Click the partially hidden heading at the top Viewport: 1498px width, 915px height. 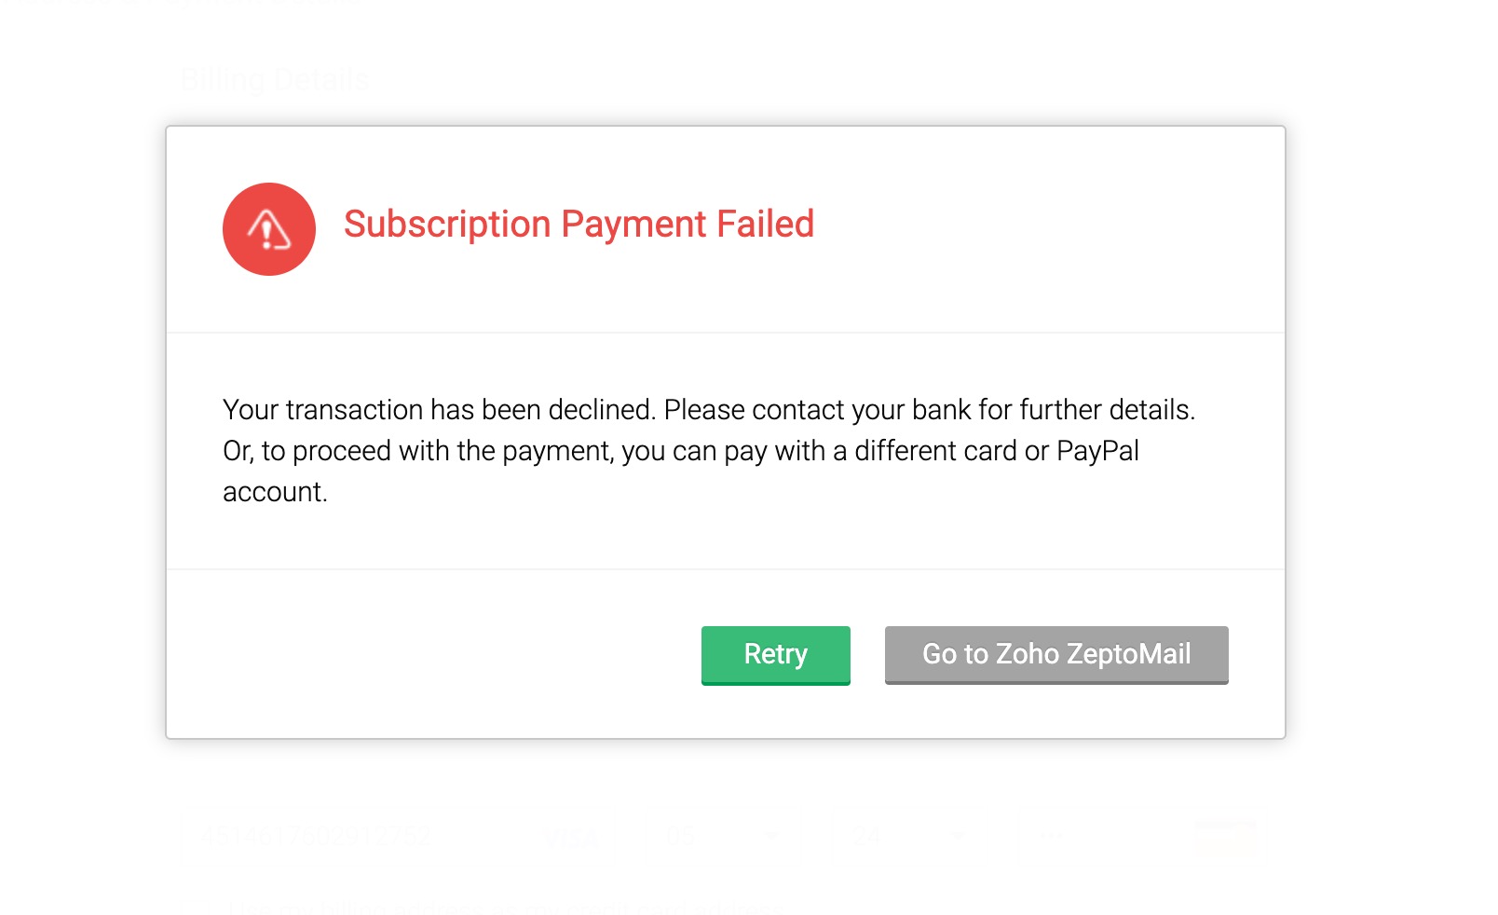tap(186, 3)
